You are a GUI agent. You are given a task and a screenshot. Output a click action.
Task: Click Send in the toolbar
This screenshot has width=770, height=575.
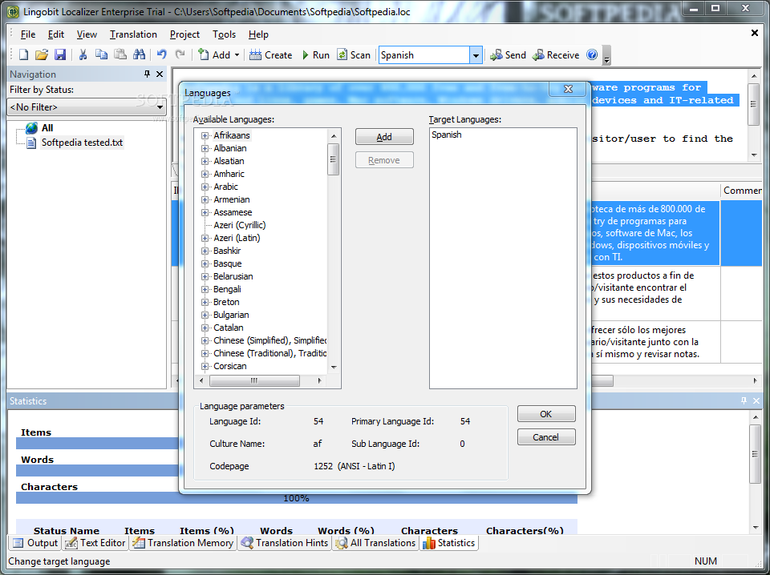coord(508,55)
